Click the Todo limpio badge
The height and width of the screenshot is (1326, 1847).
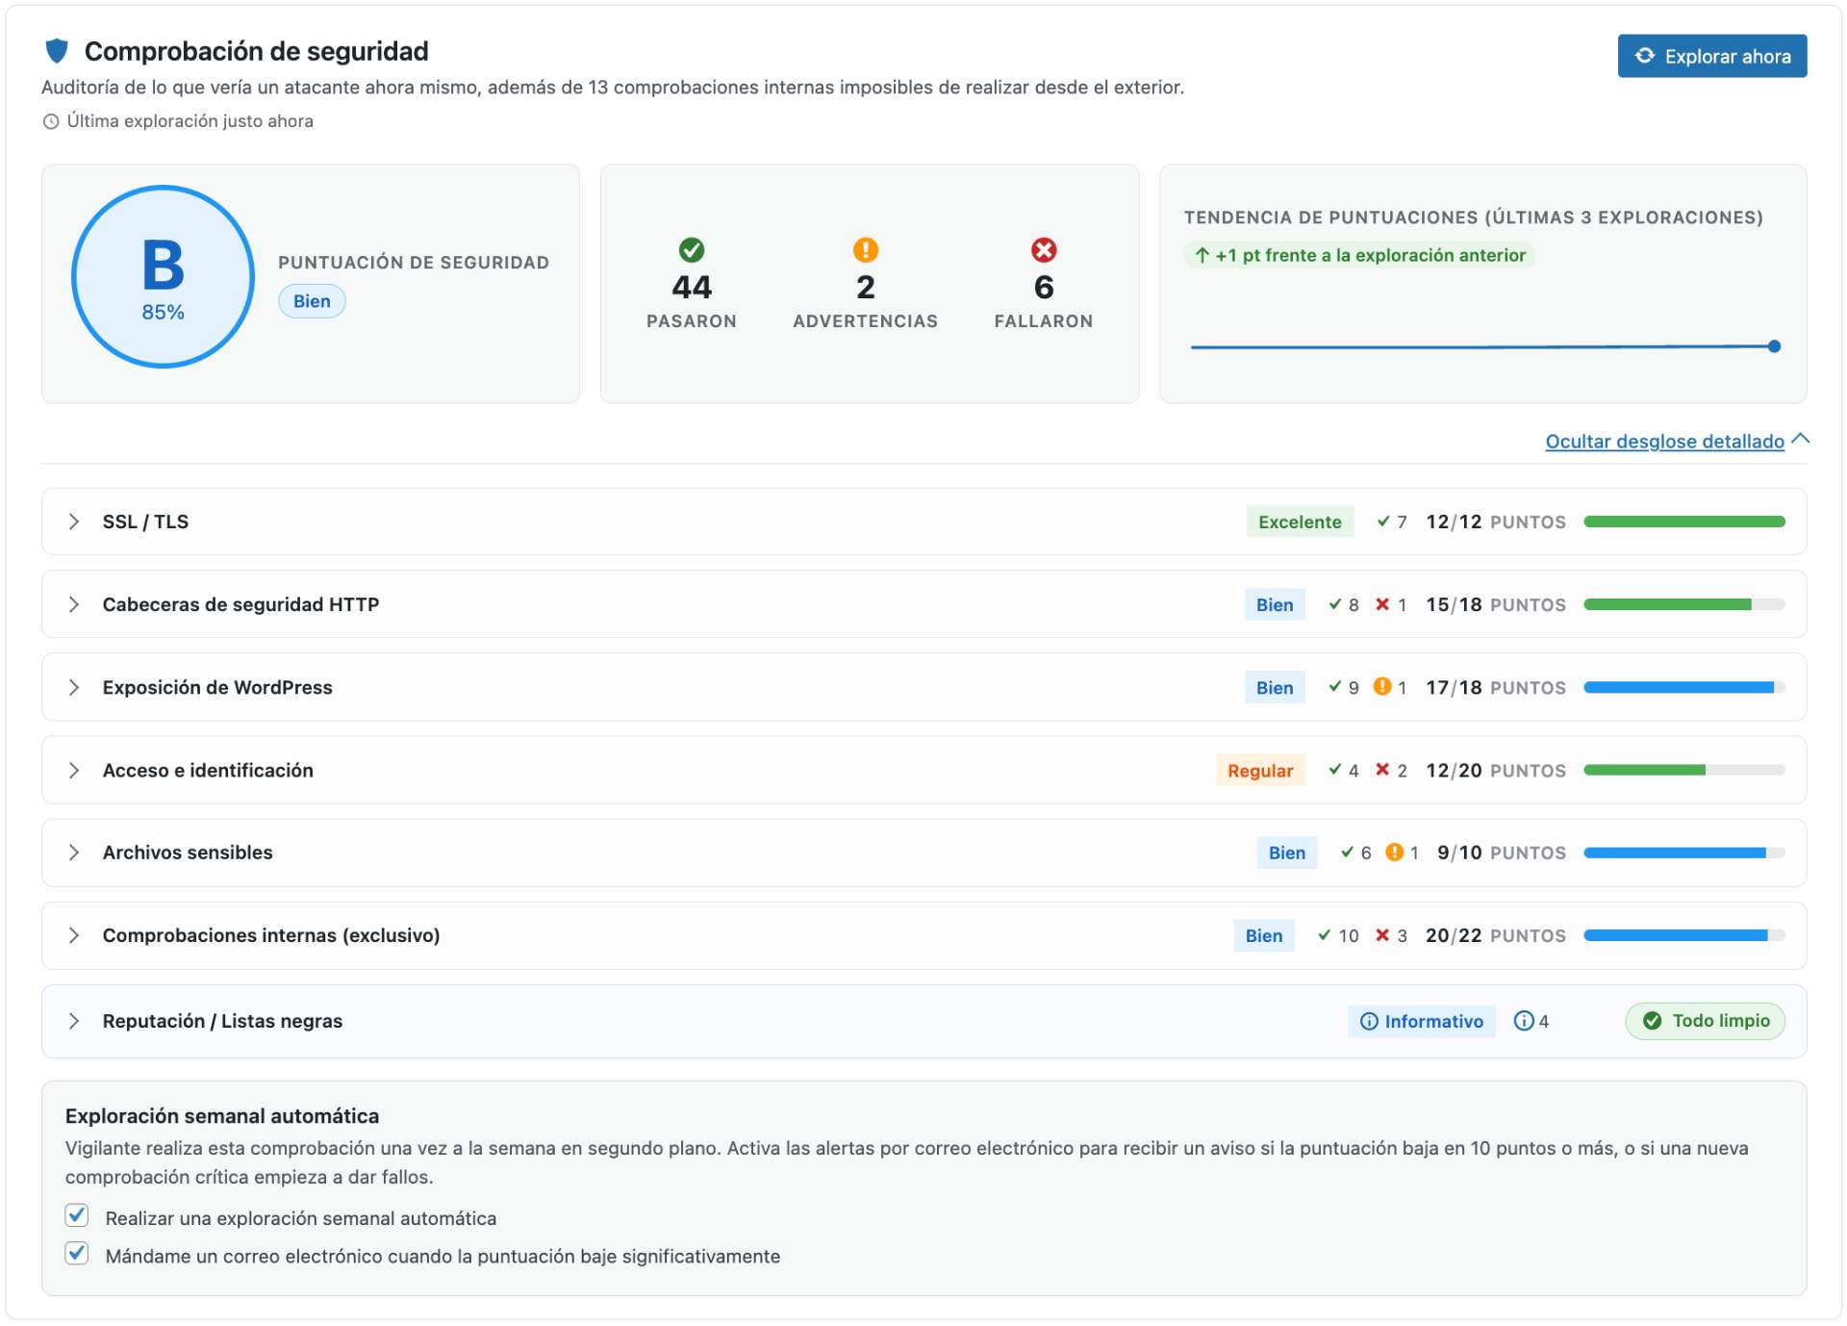[x=1706, y=1021]
